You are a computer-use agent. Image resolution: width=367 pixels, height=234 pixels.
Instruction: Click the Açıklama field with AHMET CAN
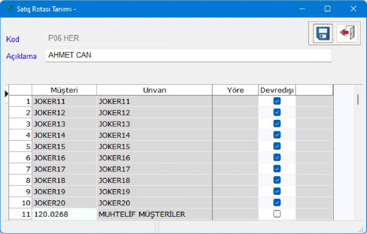[188, 55]
